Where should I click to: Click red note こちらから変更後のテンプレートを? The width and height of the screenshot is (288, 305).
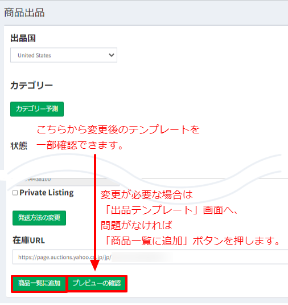118,129
